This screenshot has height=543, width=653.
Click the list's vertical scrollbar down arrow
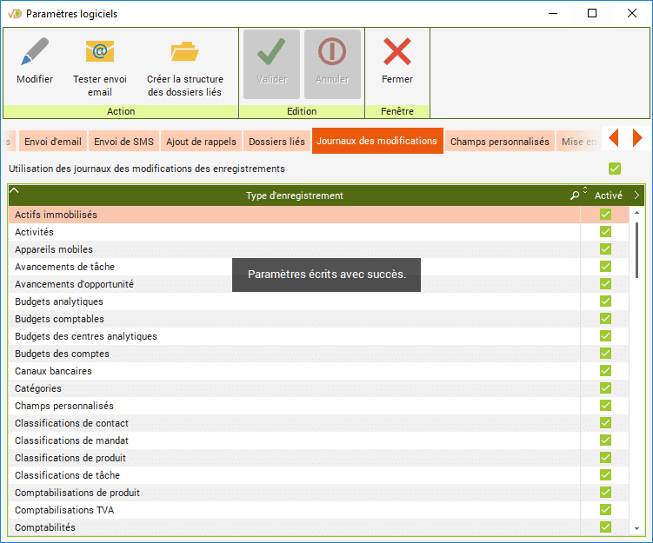pos(637,527)
